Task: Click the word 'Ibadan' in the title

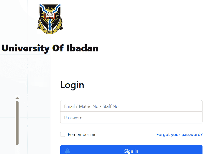Action: click(x=82, y=48)
